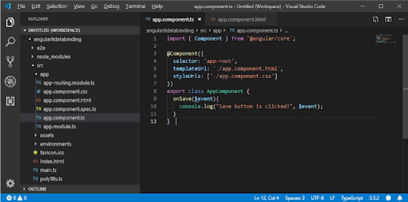Collapse the UNTITLED (WORKSPACE) section

click(x=24, y=31)
